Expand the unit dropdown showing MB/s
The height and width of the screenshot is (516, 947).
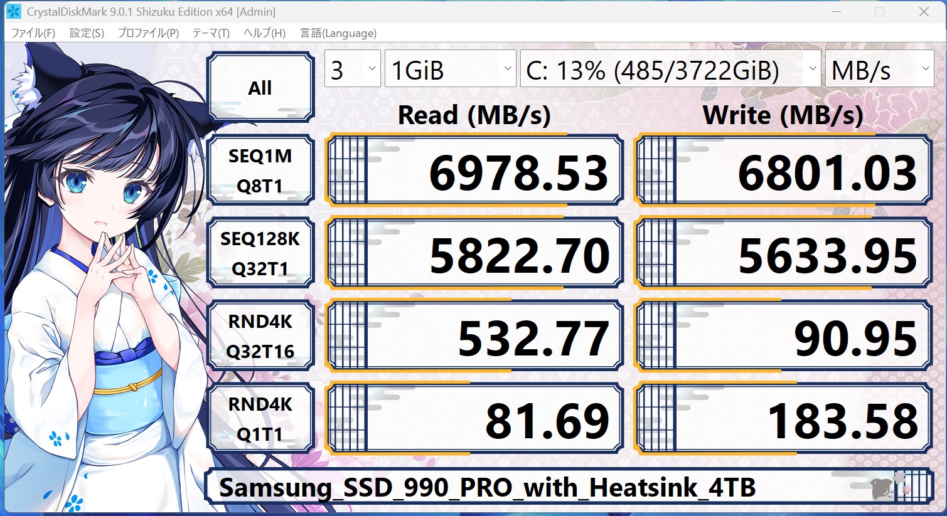(880, 69)
